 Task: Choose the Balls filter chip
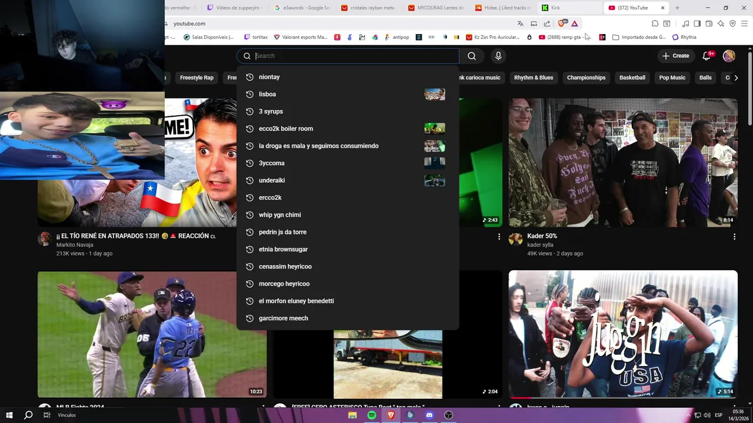705,78
